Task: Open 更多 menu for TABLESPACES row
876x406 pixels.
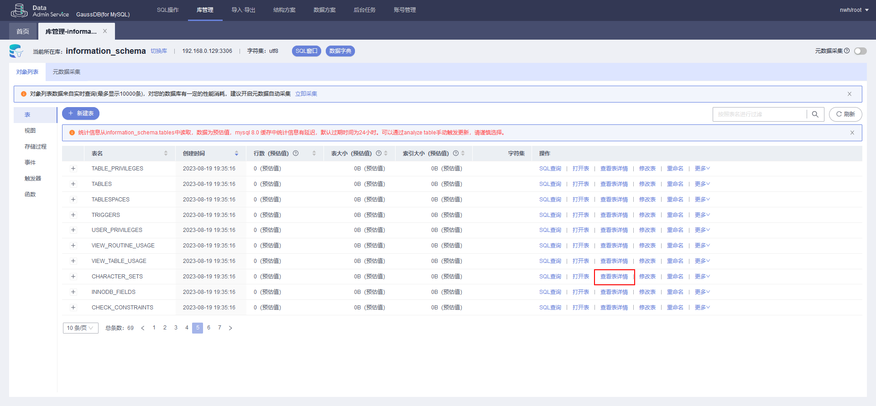Action: [x=702, y=200]
